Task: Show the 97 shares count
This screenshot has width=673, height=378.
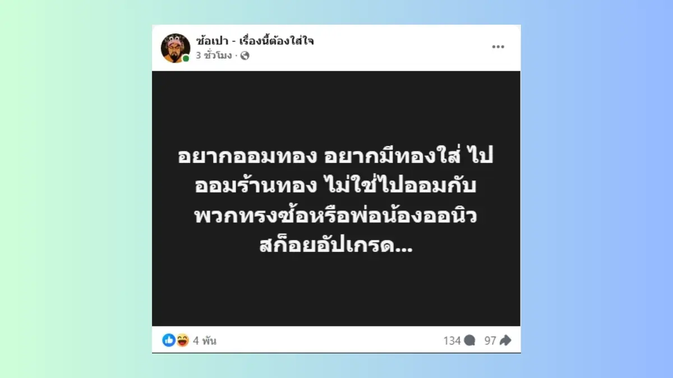Action: coord(490,340)
